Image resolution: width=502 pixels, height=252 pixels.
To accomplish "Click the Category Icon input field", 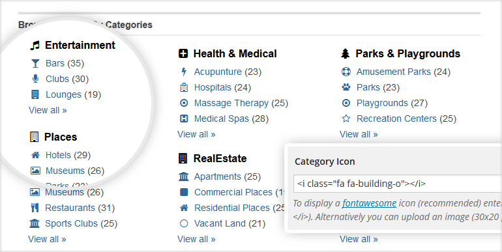I will pos(398,184).
